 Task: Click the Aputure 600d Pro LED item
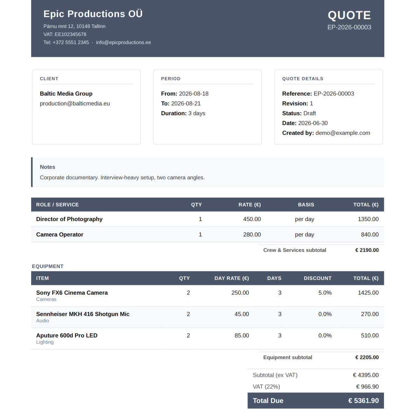[67, 335]
